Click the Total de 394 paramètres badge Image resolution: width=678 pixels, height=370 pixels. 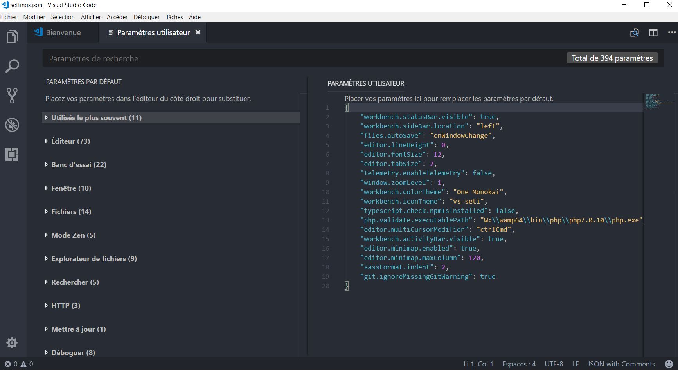click(x=612, y=58)
